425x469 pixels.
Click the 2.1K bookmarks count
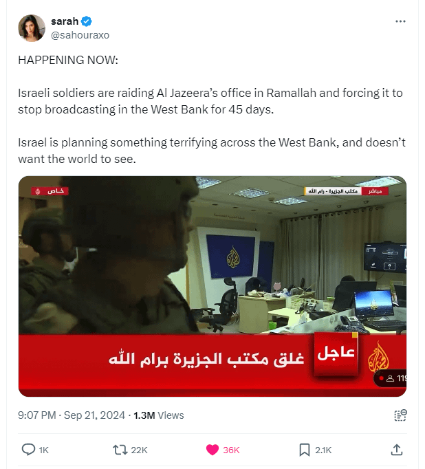[x=323, y=450]
